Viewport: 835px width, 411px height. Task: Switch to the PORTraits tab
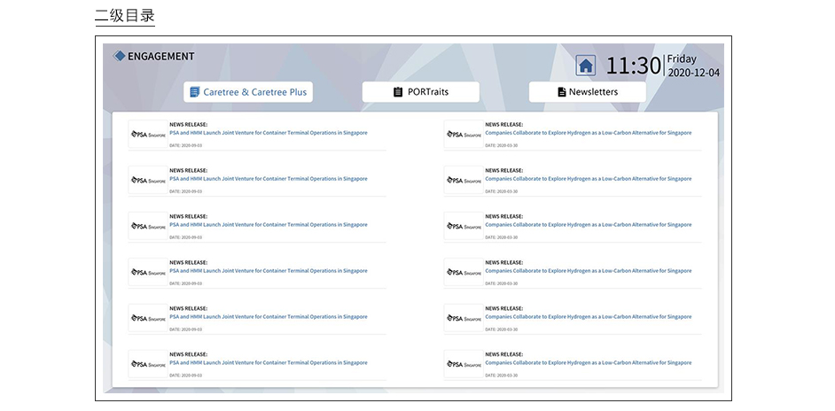[x=420, y=92]
